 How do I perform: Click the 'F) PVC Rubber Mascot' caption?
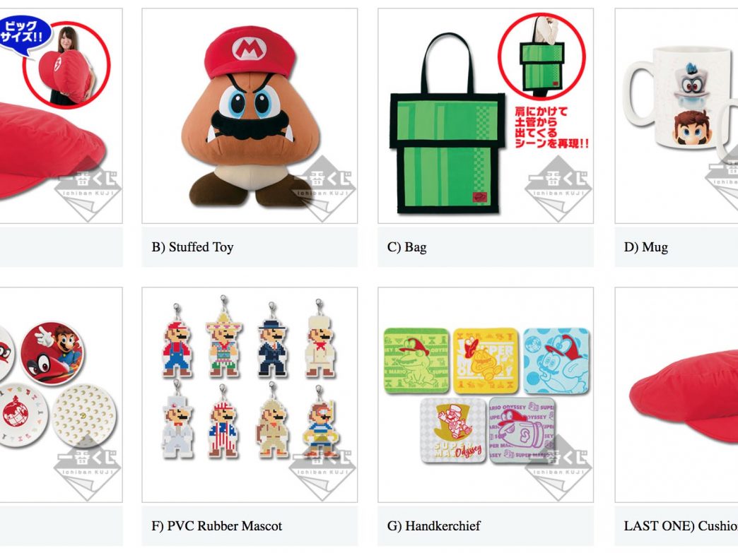pyautogui.click(x=216, y=525)
